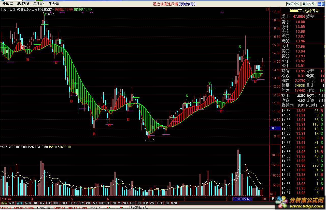Switch to OBV indicator
The image size is (326, 210).
[x=81, y=203]
